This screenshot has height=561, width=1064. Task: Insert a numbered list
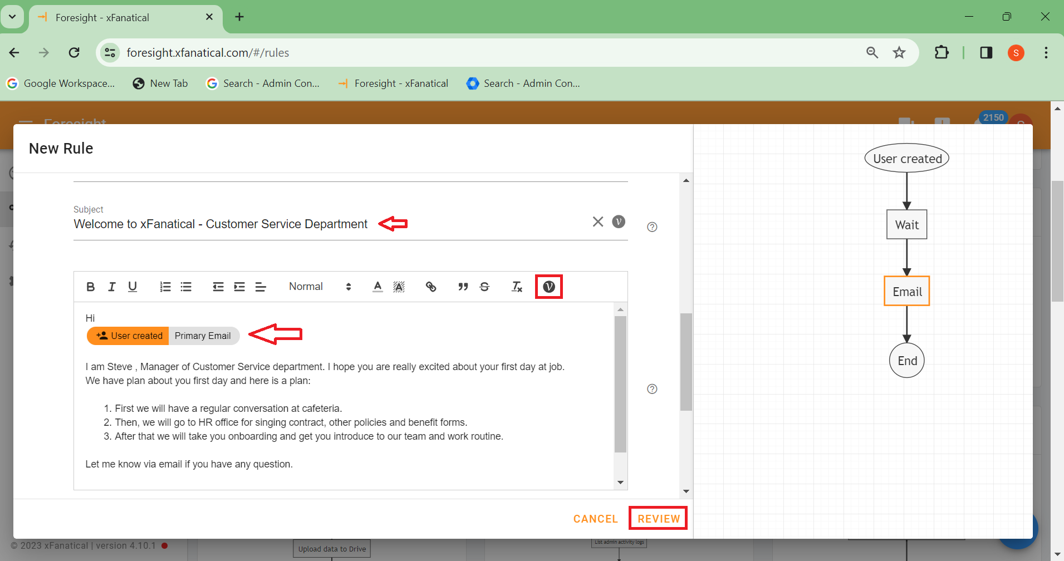tap(165, 286)
